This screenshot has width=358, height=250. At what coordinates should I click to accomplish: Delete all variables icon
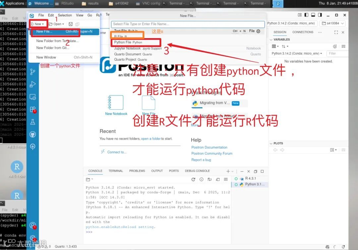click(343, 46)
